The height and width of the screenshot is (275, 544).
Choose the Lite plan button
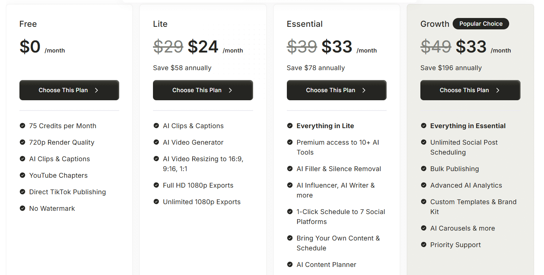click(x=203, y=90)
